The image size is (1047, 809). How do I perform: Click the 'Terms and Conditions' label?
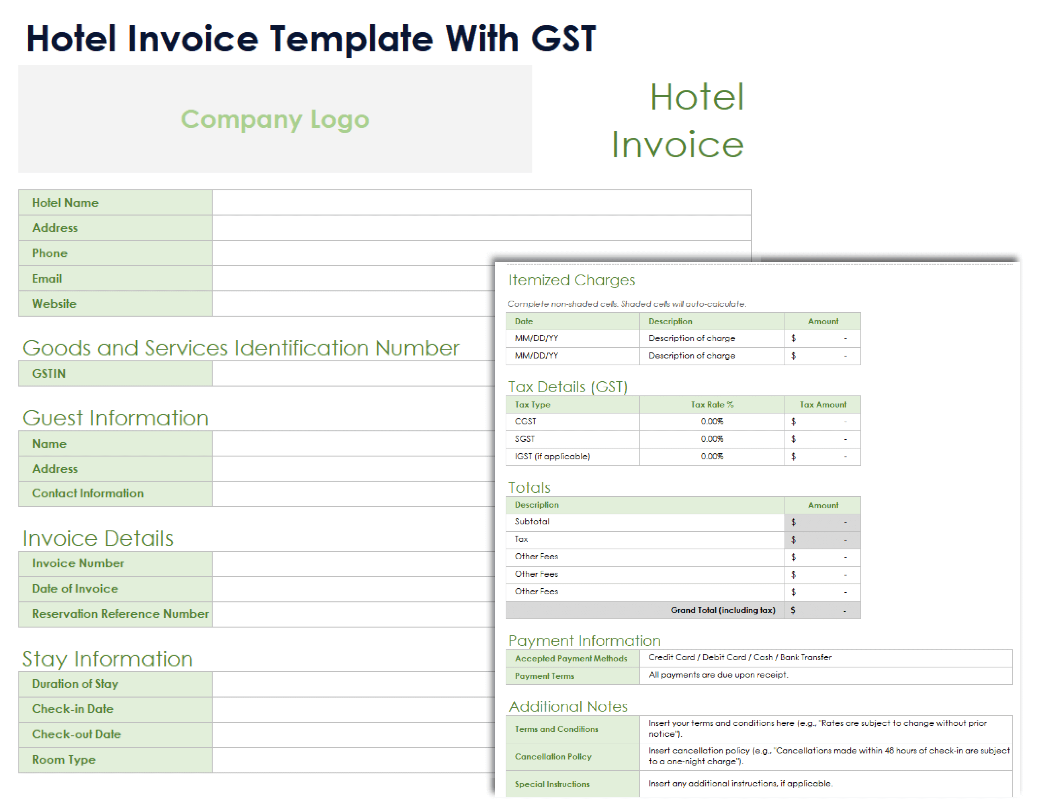573,729
